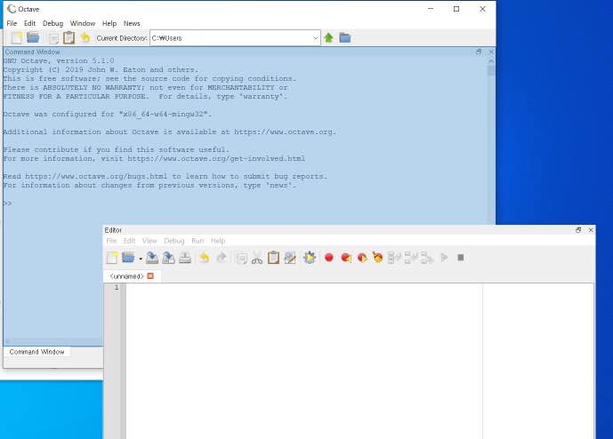613x439 pixels.
Task: Cut with scissors icon in Editor toolbar
Action: (x=257, y=259)
